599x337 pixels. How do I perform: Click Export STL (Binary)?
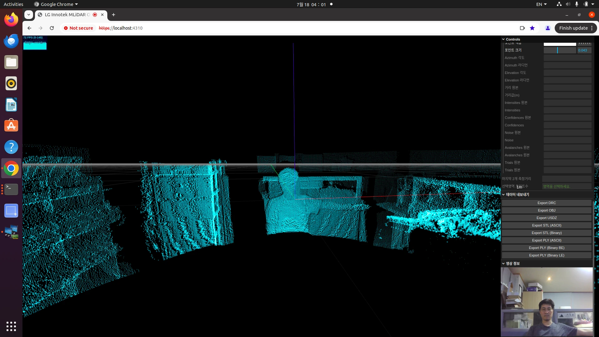pyautogui.click(x=546, y=232)
